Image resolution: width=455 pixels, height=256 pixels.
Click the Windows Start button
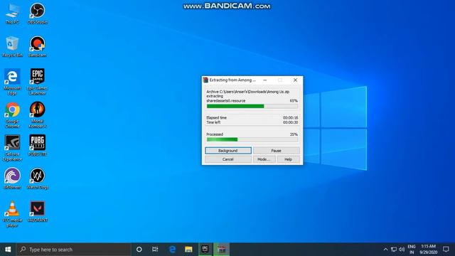point(8,250)
